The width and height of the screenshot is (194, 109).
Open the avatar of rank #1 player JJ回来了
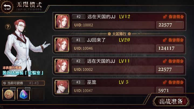(62, 45)
